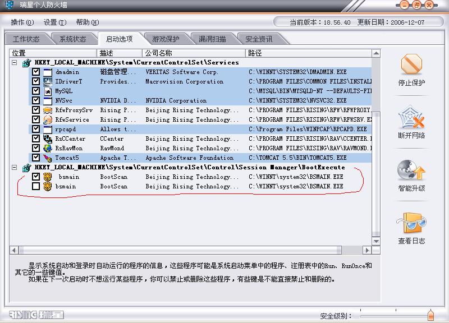Open the 帮助(H) menu
449x323 pixels.
coord(88,22)
